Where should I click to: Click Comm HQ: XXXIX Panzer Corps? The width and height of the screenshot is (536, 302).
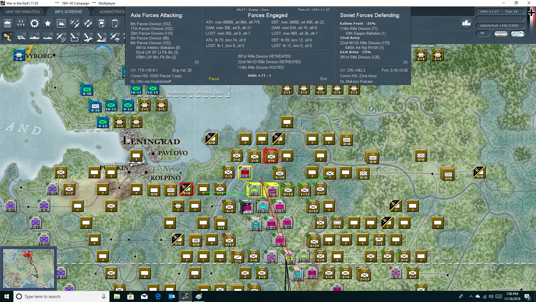(156, 76)
